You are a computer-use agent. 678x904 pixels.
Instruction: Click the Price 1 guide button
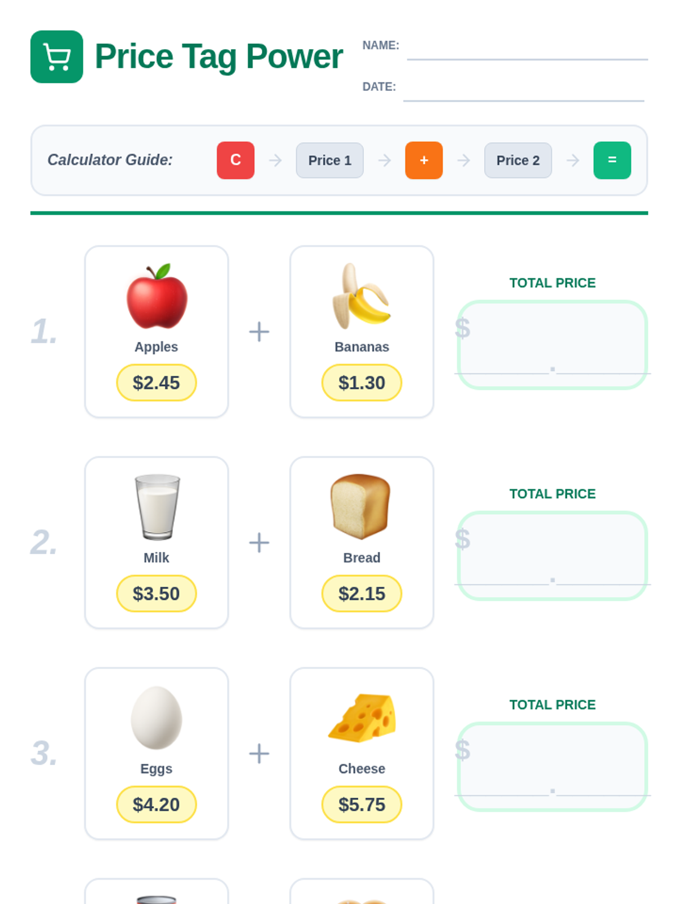[x=330, y=160]
